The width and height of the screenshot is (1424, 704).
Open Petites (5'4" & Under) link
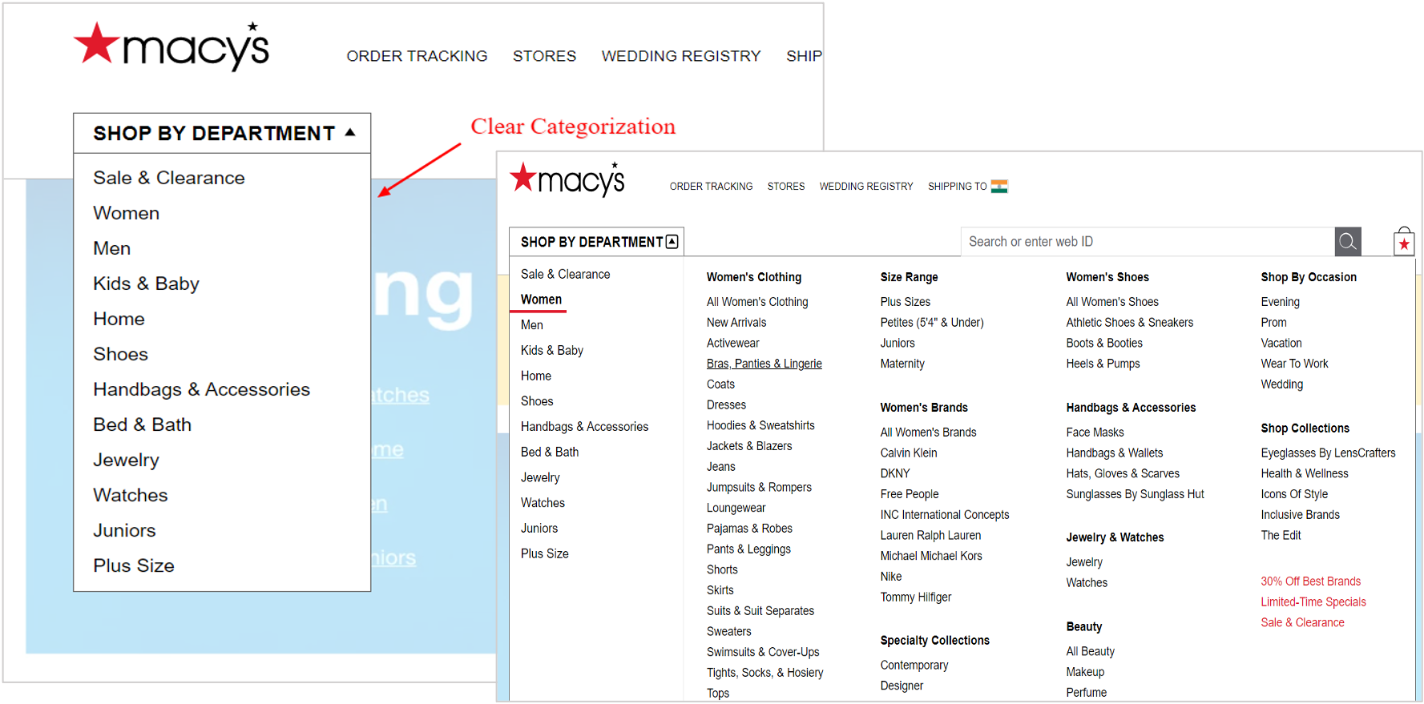point(932,323)
